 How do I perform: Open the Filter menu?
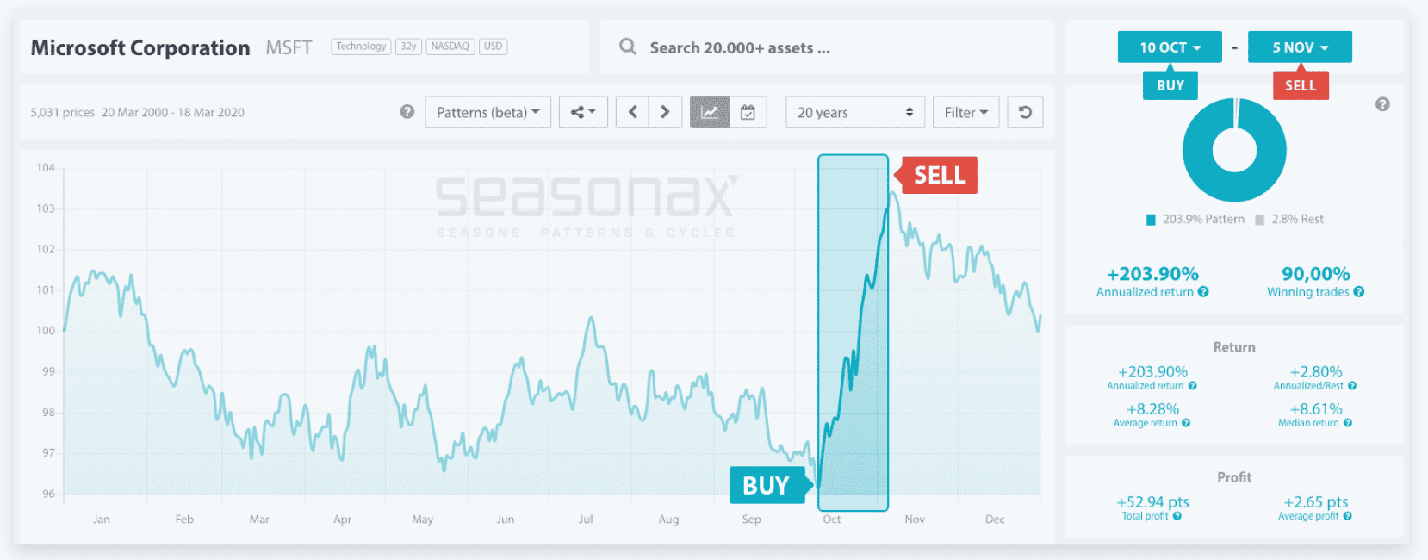point(965,112)
